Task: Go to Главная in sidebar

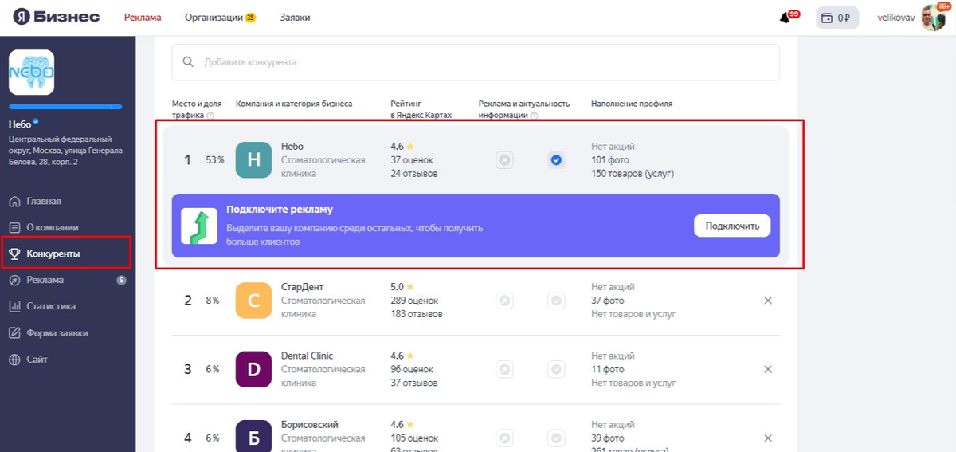Action: pyautogui.click(x=44, y=201)
